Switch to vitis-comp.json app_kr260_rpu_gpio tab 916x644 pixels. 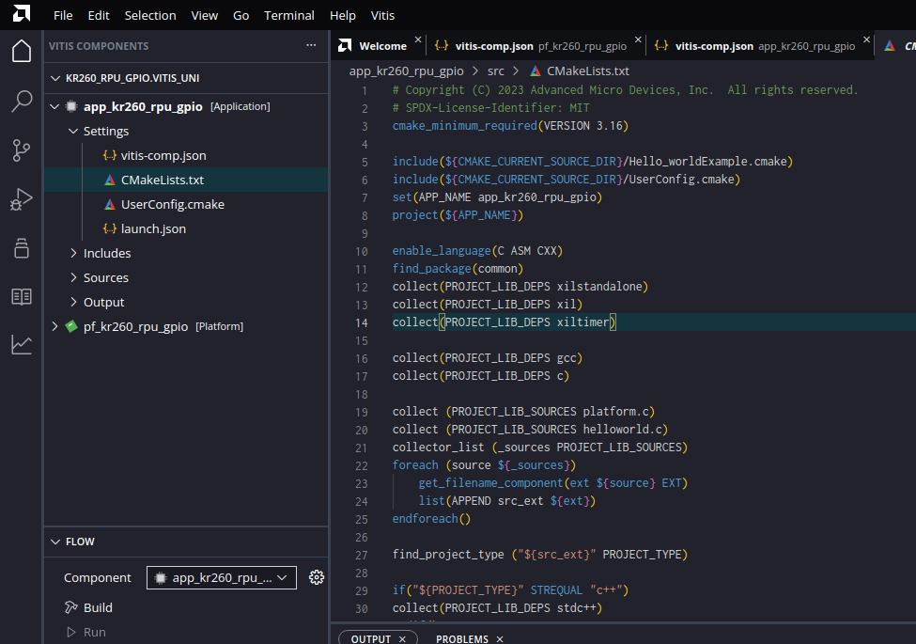pos(760,45)
